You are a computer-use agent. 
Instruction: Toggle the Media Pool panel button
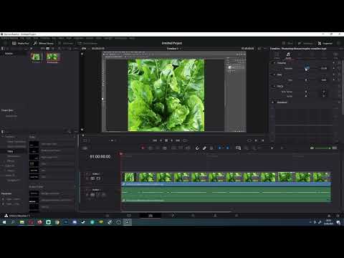(x=20, y=43)
